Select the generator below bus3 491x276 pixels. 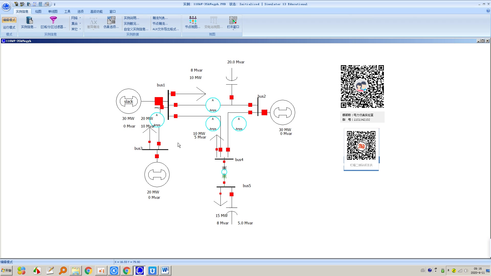[157, 175]
